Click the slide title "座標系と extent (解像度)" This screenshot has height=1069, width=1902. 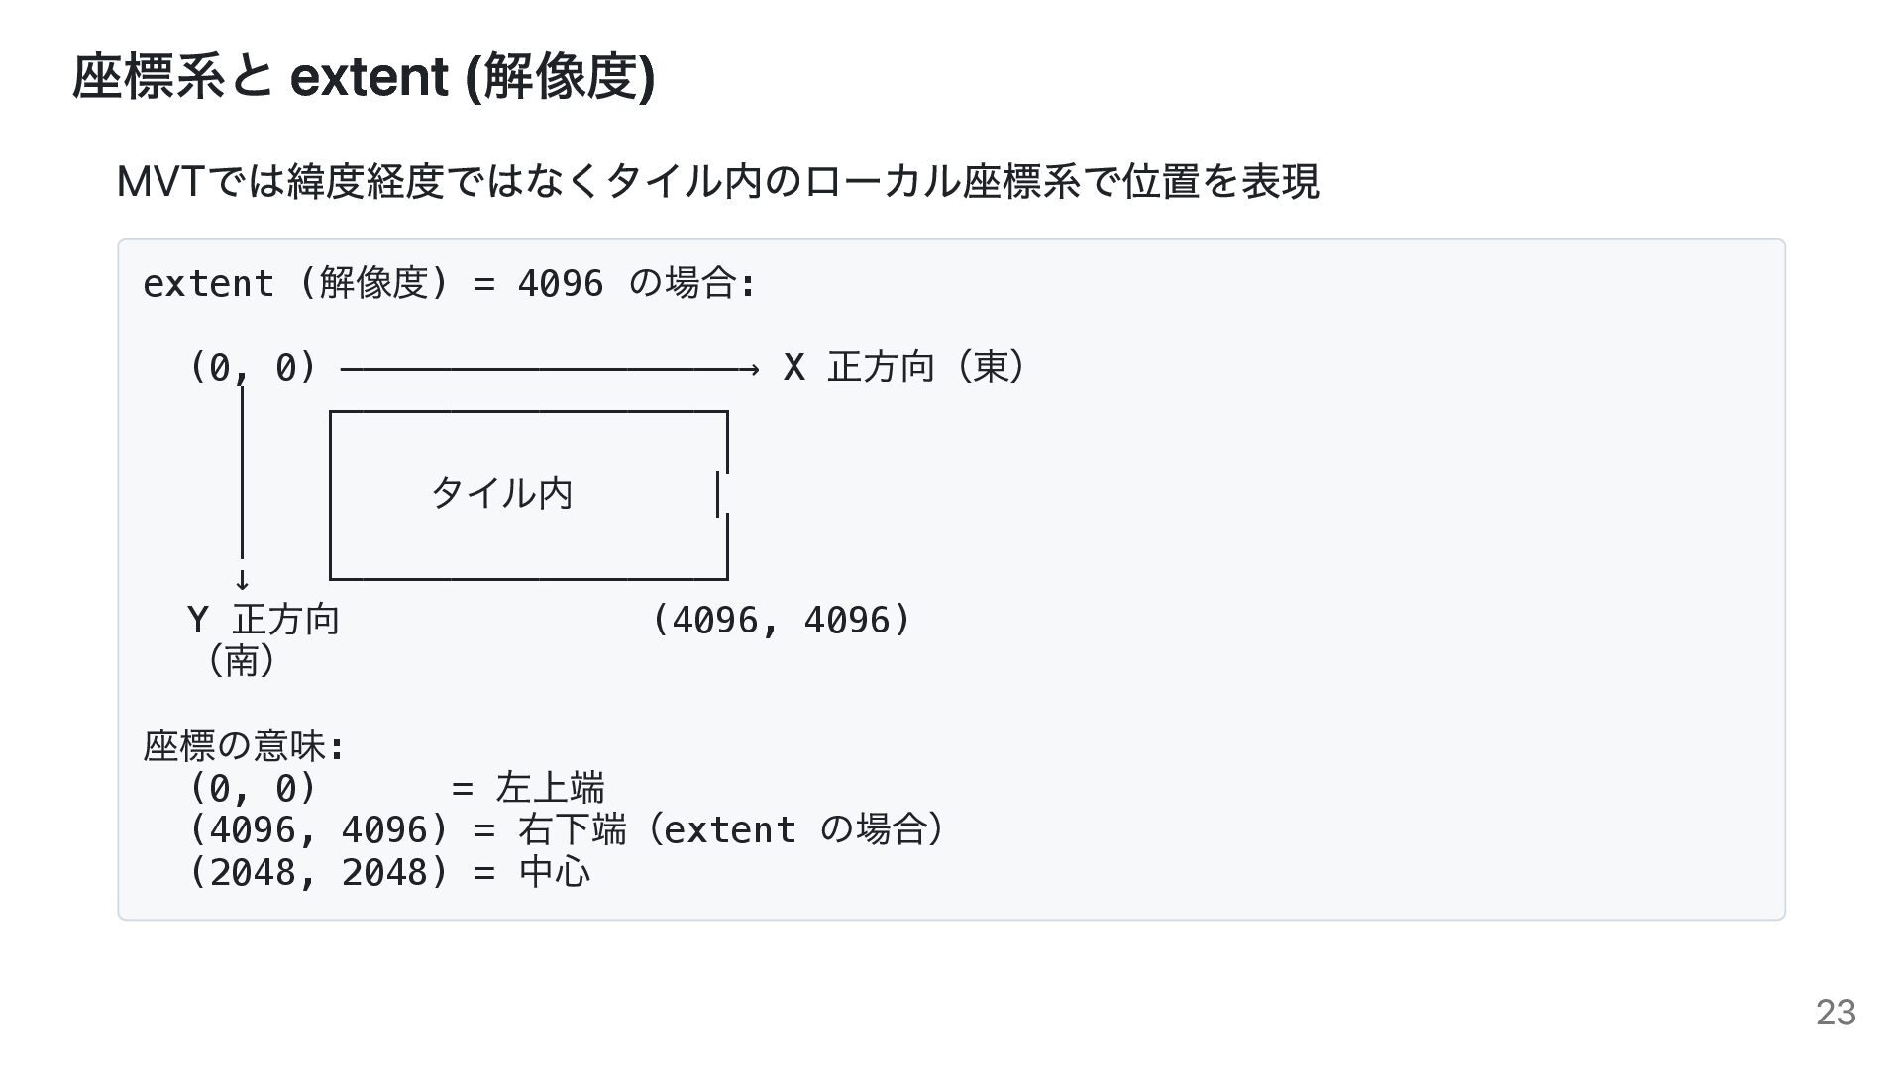tap(364, 77)
